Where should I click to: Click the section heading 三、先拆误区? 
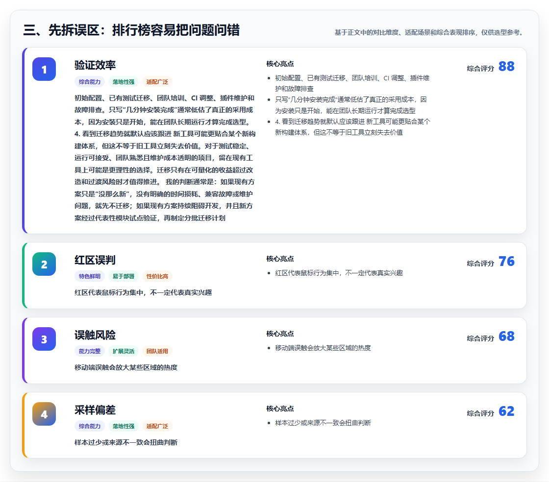(131, 30)
